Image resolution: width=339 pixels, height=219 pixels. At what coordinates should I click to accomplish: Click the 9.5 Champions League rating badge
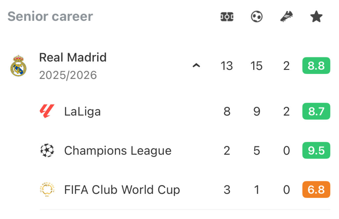pos(316,151)
